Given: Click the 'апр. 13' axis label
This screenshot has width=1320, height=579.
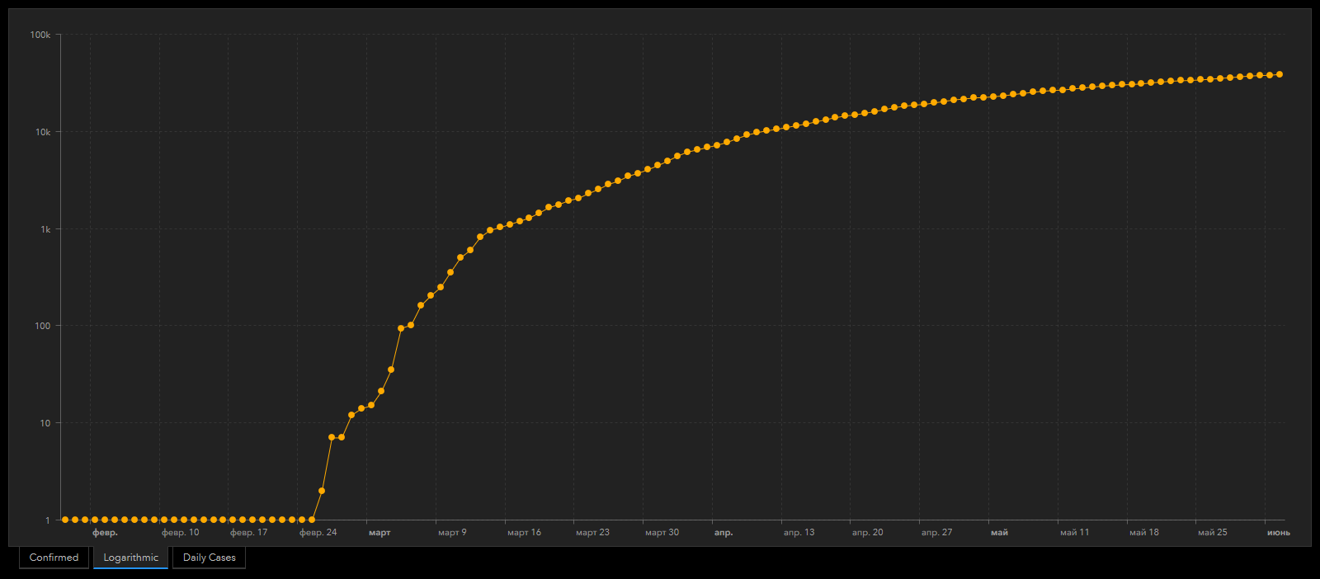Looking at the screenshot, I should pyautogui.click(x=799, y=533).
